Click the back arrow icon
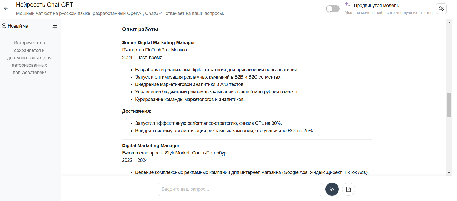This screenshot has height=201, width=457. pos(6,8)
